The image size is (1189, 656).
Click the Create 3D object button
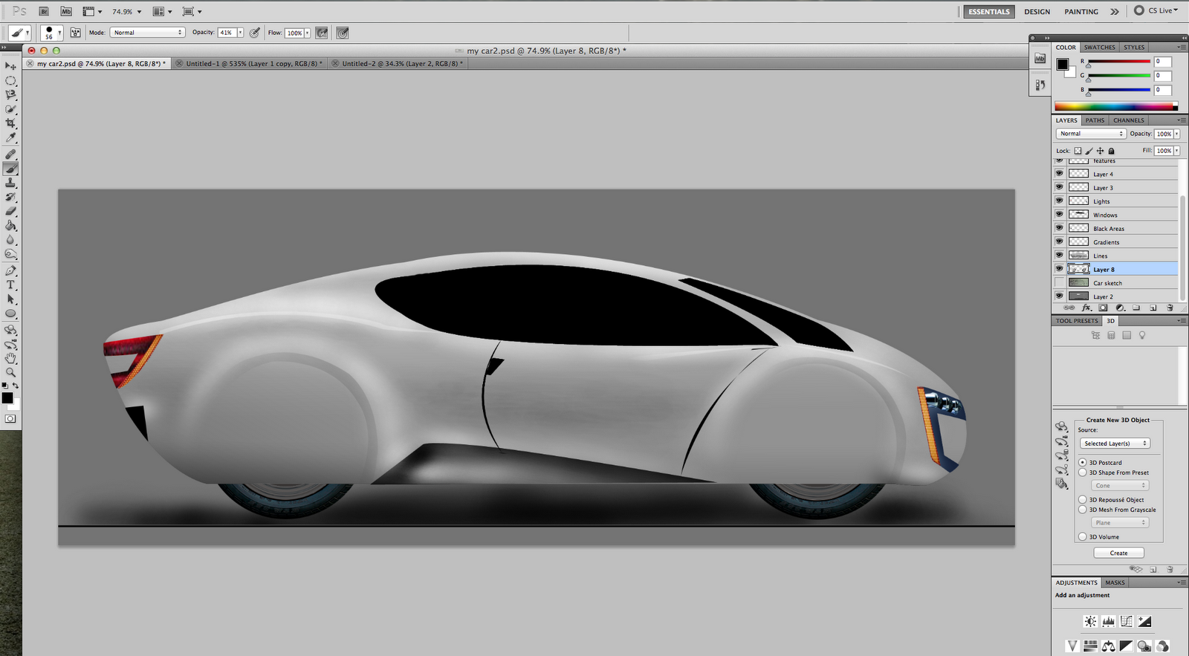click(x=1118, y=553)
